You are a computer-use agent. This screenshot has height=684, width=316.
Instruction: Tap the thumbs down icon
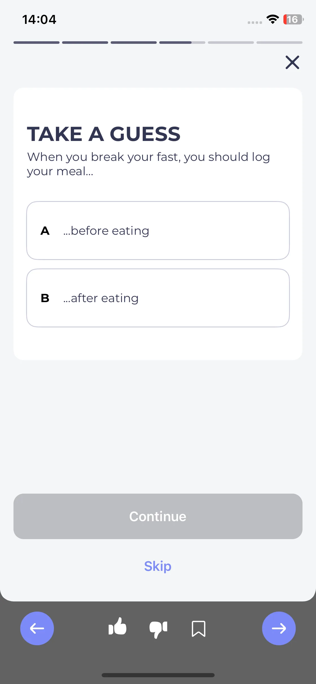pyautogui.click(x=158, y=630)
